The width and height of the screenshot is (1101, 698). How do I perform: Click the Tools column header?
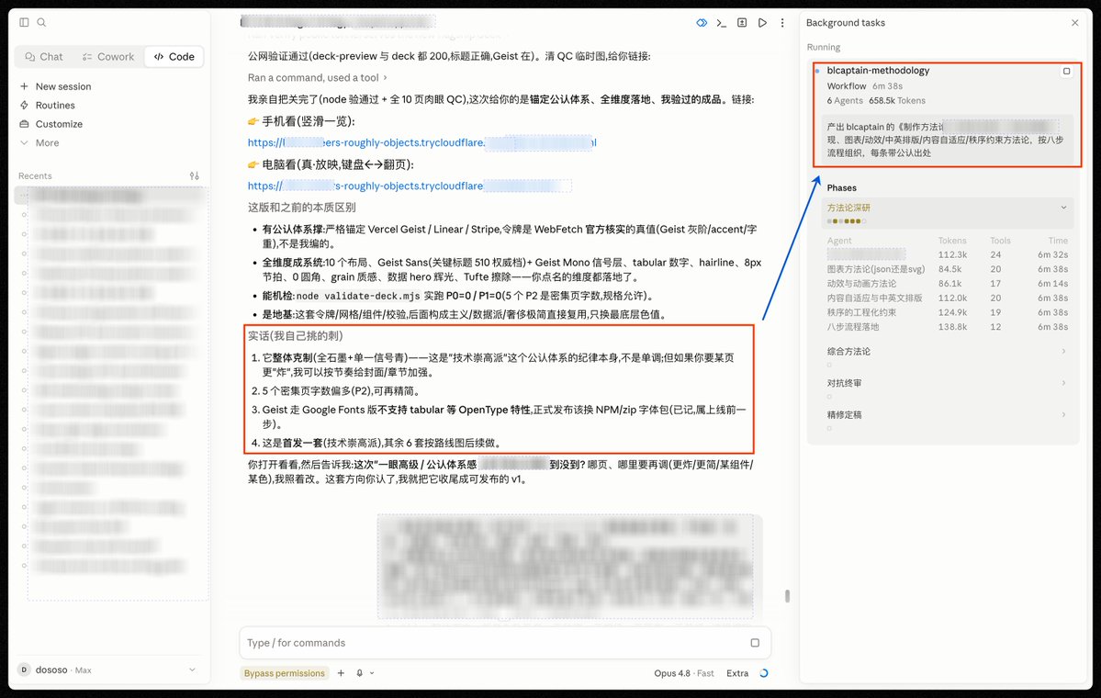click(x=1001, y=241)
